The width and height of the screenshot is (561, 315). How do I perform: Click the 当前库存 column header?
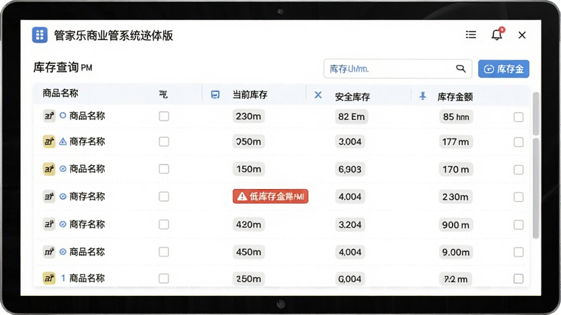pyautogui.click(x=250, y=95)
